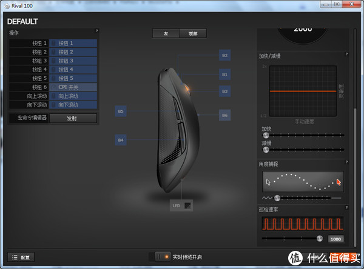Open the 向下滚动 action assignment
The height and width of the screenshot is (269, 364).
pos(73,105)
